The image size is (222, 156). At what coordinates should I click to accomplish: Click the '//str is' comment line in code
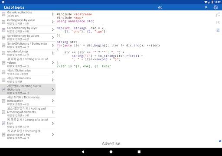(x=84, y=66)
